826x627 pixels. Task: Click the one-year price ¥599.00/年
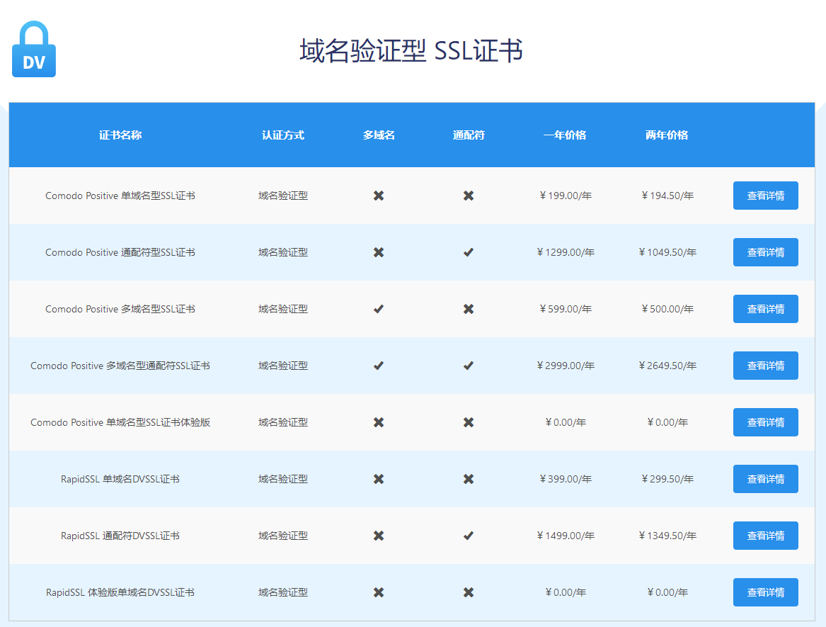566,309
